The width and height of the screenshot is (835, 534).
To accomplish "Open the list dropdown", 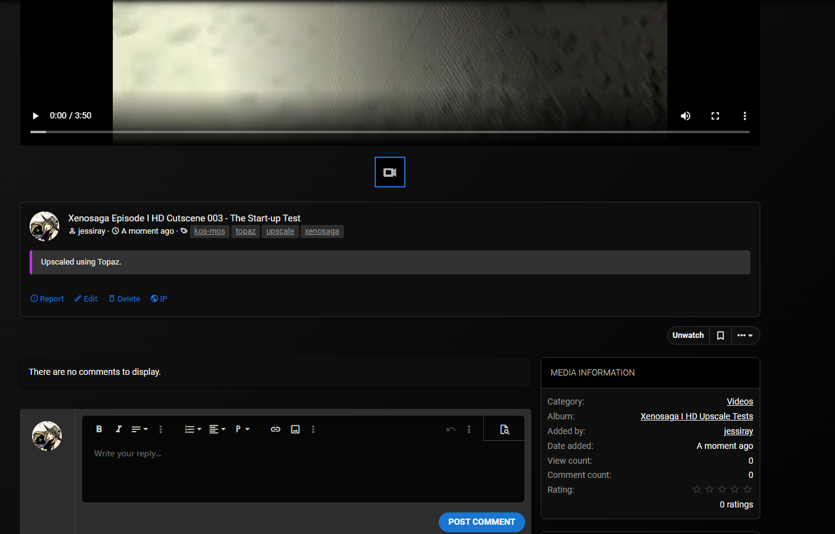I will pos(193,429).
